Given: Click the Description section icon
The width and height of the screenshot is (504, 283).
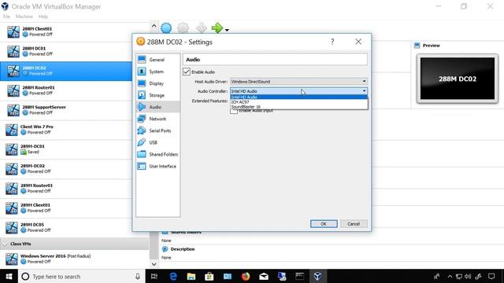Looking at the screenshot, I should (x=165, y=249).
